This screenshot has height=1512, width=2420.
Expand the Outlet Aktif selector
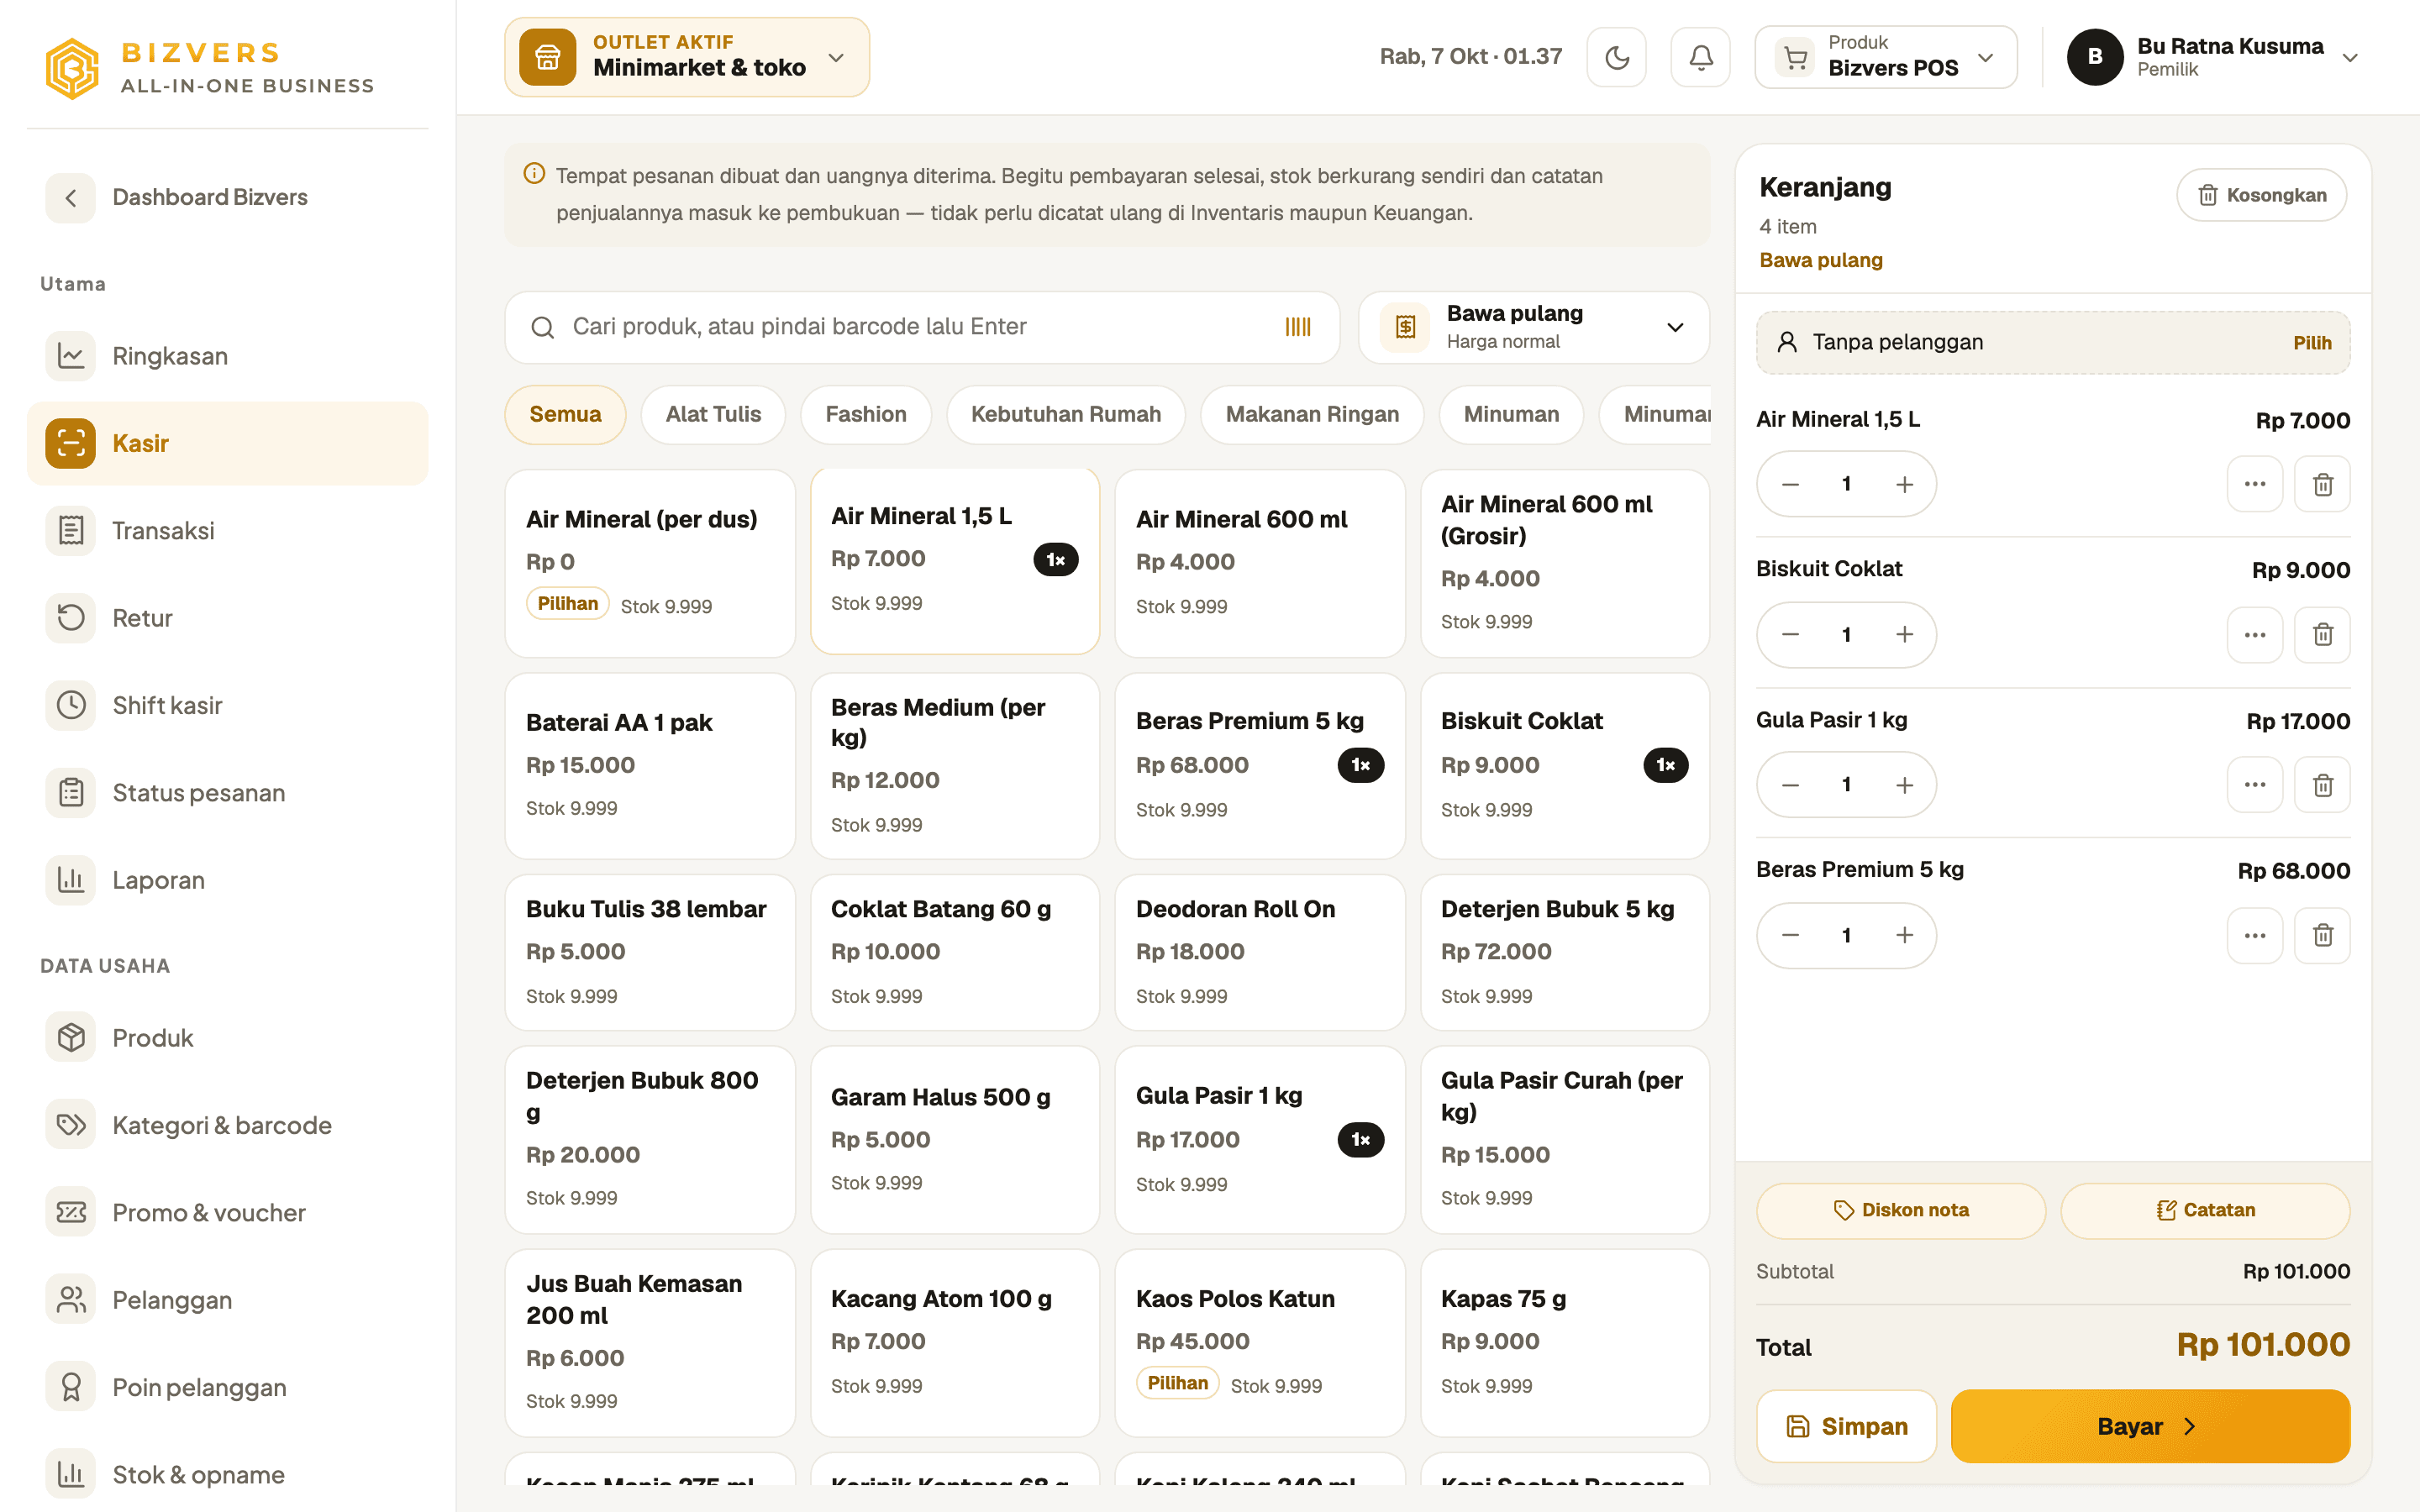[x=687, y=57]
